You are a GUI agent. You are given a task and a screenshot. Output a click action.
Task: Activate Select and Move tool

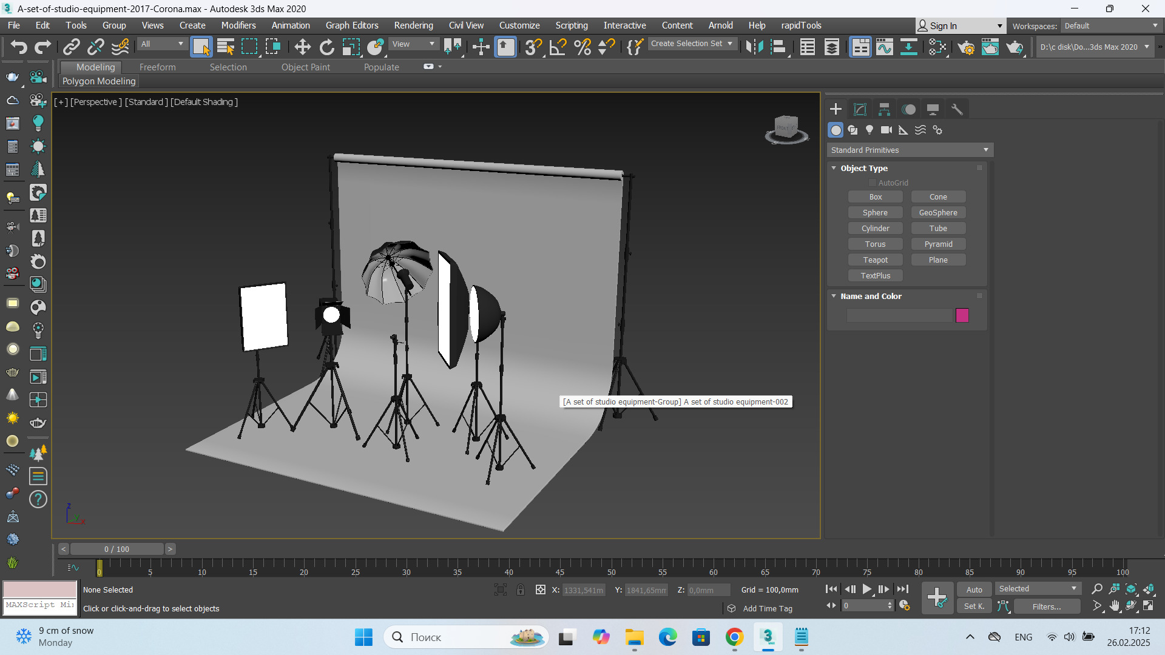pyautogui.click(x=302, y=47)
